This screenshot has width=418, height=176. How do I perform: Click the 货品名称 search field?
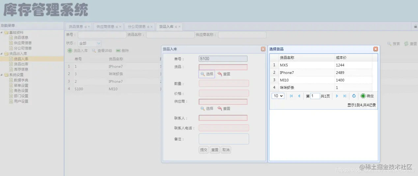[x=170, y=35]
